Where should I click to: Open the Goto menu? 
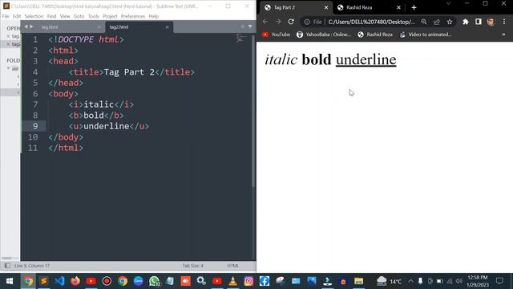79,16
